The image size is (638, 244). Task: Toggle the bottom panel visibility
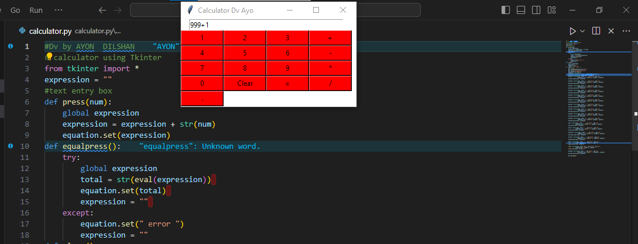click(520, 10)
